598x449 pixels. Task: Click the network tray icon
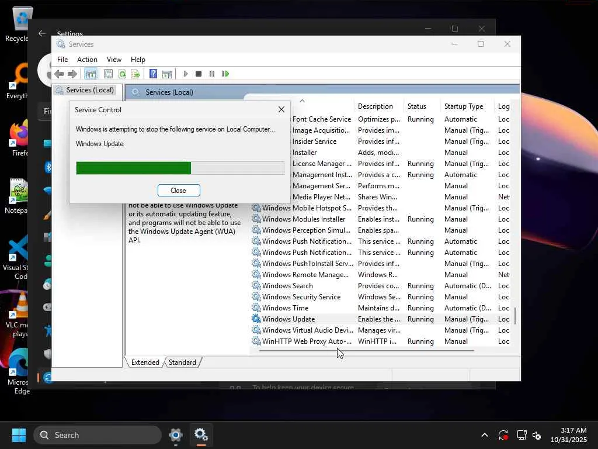point(521,435)
